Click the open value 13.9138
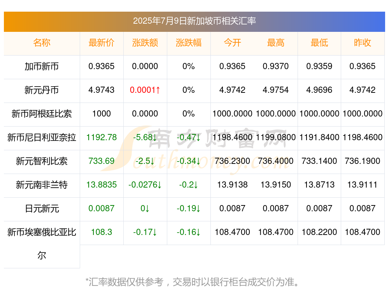 [x=232, y=185]
